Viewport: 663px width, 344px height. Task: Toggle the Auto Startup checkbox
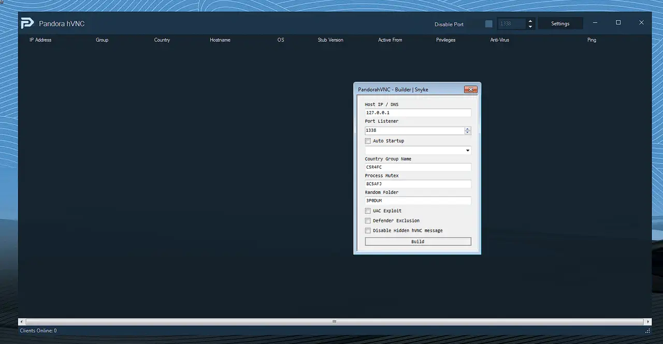tap(368, 141)
